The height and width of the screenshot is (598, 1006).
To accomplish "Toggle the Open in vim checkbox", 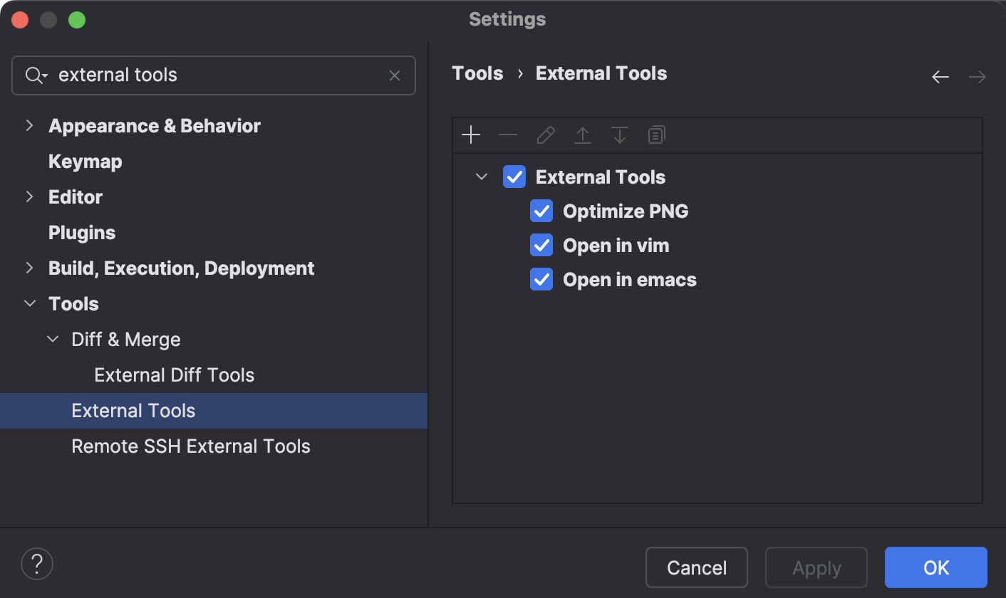I will point(541,246).
